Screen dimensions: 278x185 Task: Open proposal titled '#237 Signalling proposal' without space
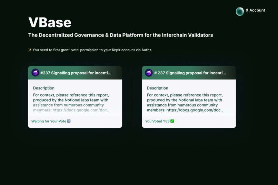point(76,73)
